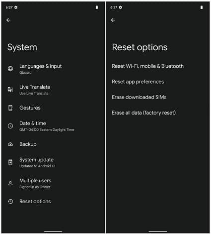The image size is (211, 234).
Task: Open Live Translate settings
Action: pos(53,90)
